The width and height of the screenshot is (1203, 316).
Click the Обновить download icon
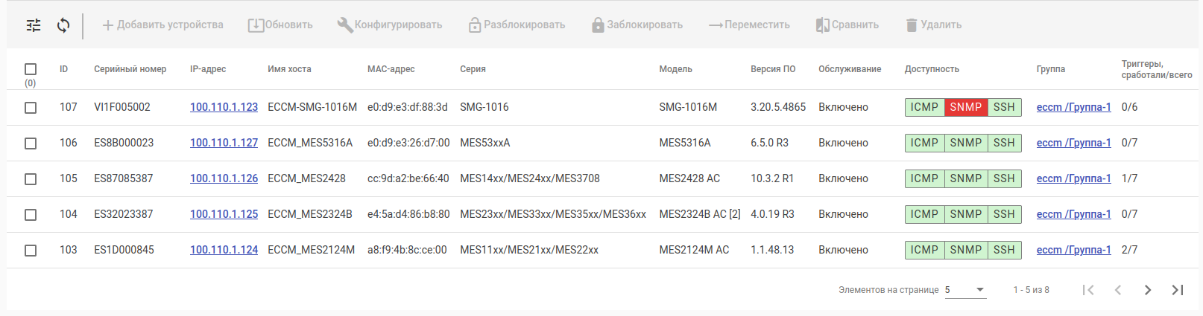[256, 25]
